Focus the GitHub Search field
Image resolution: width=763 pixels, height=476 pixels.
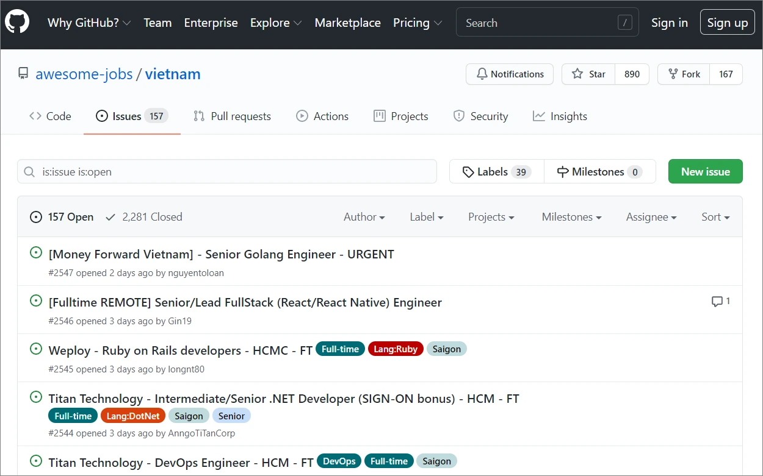point(548,23)
